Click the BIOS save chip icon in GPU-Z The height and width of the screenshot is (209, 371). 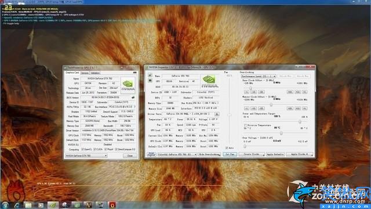pos(133,98)
